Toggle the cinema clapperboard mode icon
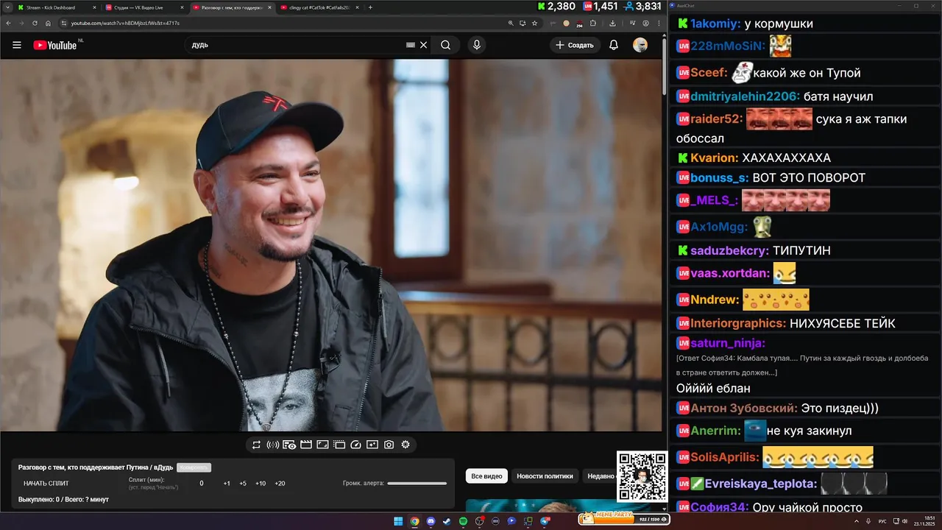This screenshot has height=530, width=942. [x=305, y=445]
